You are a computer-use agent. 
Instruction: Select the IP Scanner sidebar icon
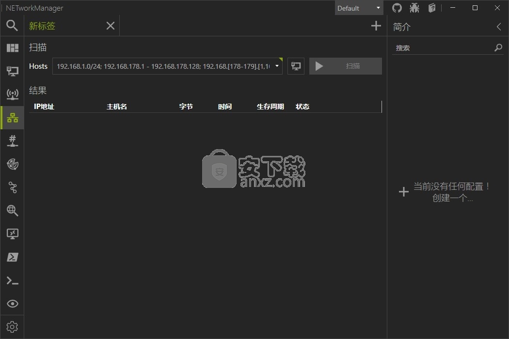point(12,118)
